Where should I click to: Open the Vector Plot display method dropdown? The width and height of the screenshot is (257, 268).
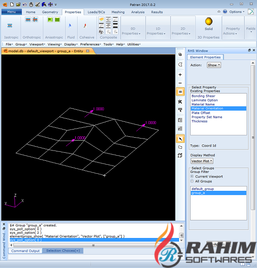pyautogui.click(x=202, y=161)
